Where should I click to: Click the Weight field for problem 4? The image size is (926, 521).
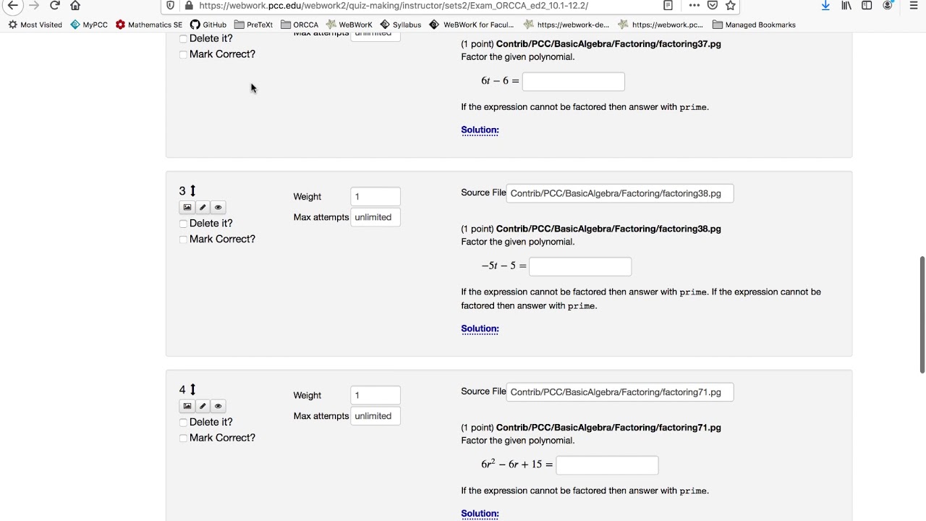coord(375,395)
